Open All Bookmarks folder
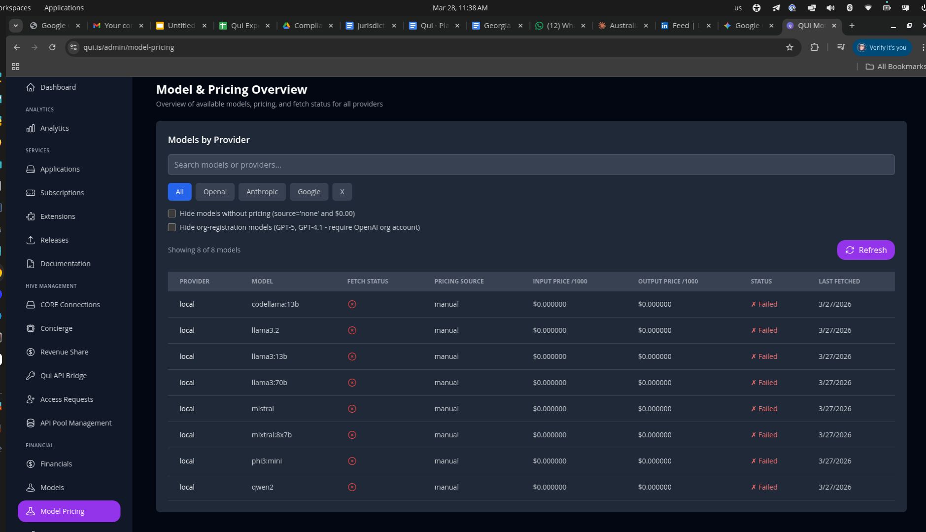Viewport: 926px width, 532px height. coord(895,67)
